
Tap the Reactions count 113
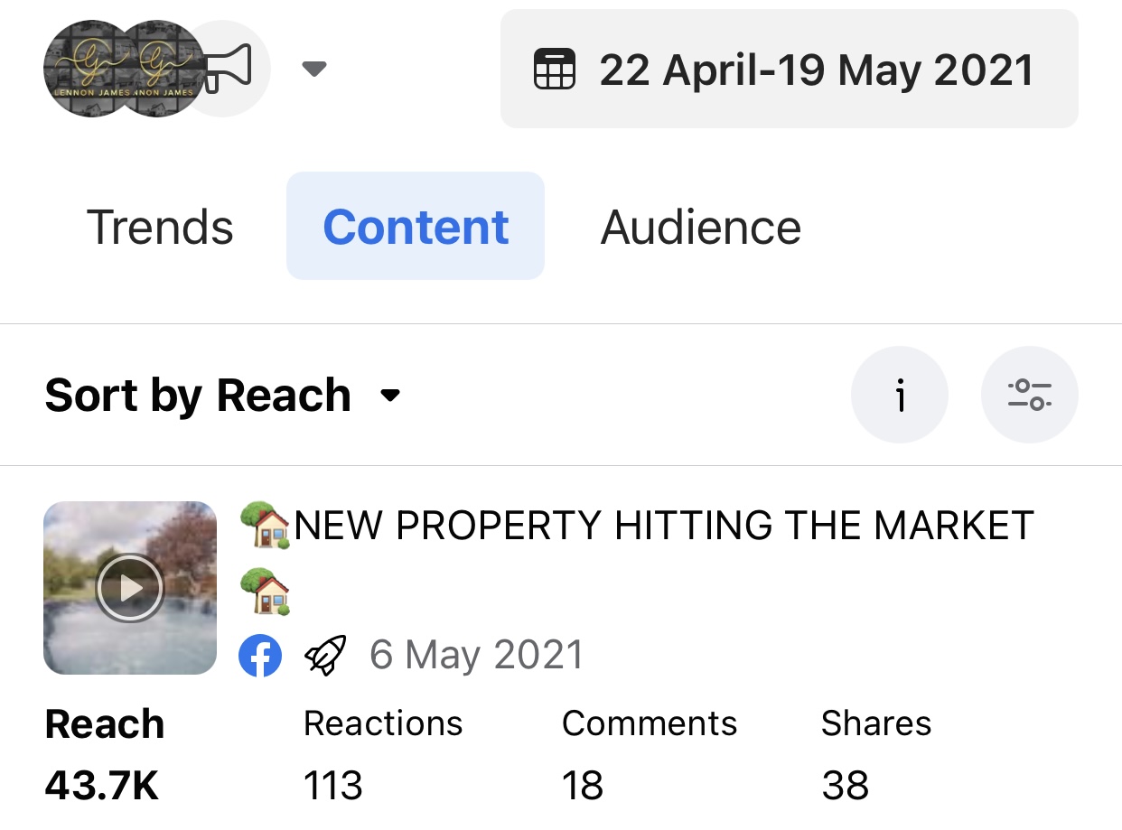click(332, 786)
